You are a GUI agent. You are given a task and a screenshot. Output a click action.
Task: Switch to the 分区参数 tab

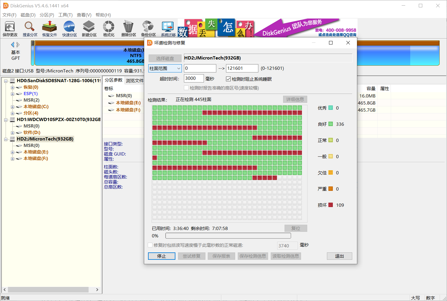click(x=114, y=80)
